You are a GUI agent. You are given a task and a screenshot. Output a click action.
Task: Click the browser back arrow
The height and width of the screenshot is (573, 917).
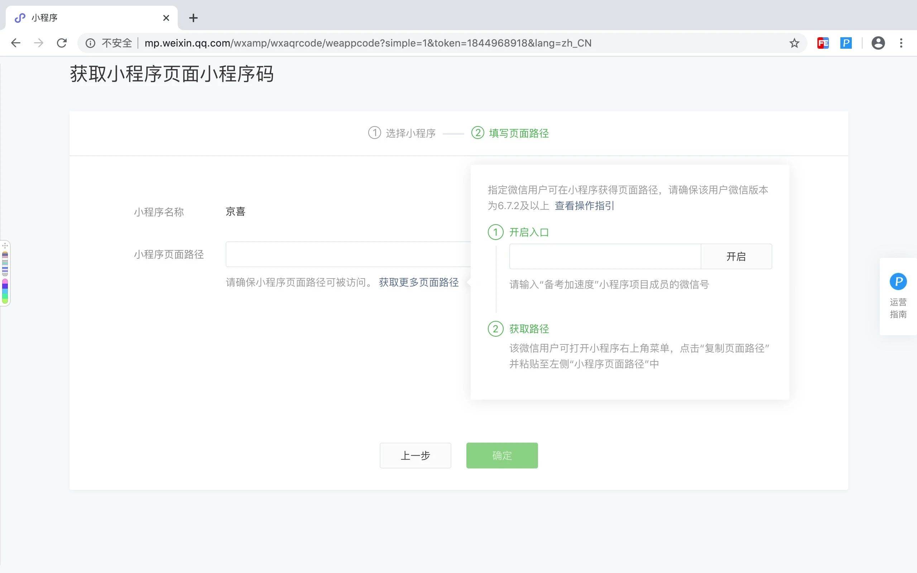click(x=15, y=43)
